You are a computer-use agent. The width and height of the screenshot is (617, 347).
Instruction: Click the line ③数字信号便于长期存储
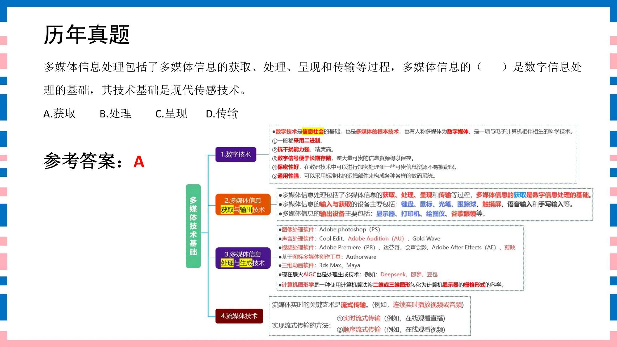343,158
